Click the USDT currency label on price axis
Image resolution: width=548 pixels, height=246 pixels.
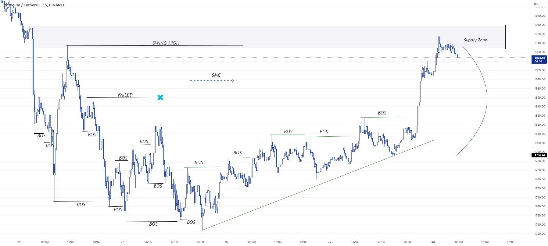click(537, 4)
